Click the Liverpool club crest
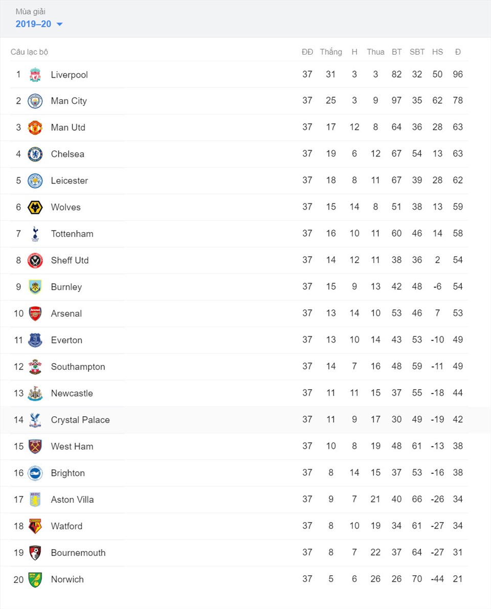 (35, 75)
